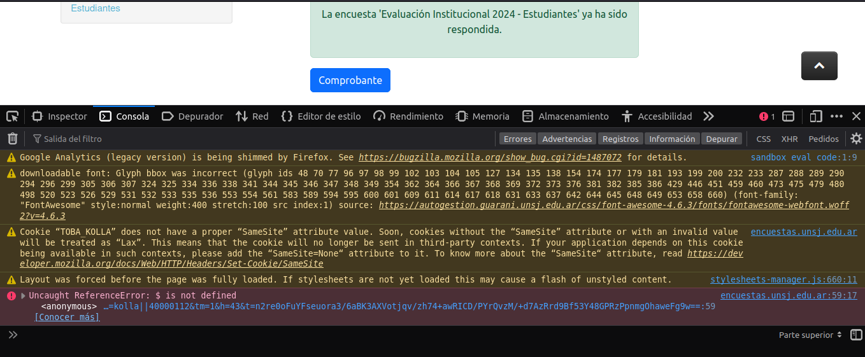The image size is (865, 357).
Task: Focus the Salida del filtro field
Action: [261, 139]
